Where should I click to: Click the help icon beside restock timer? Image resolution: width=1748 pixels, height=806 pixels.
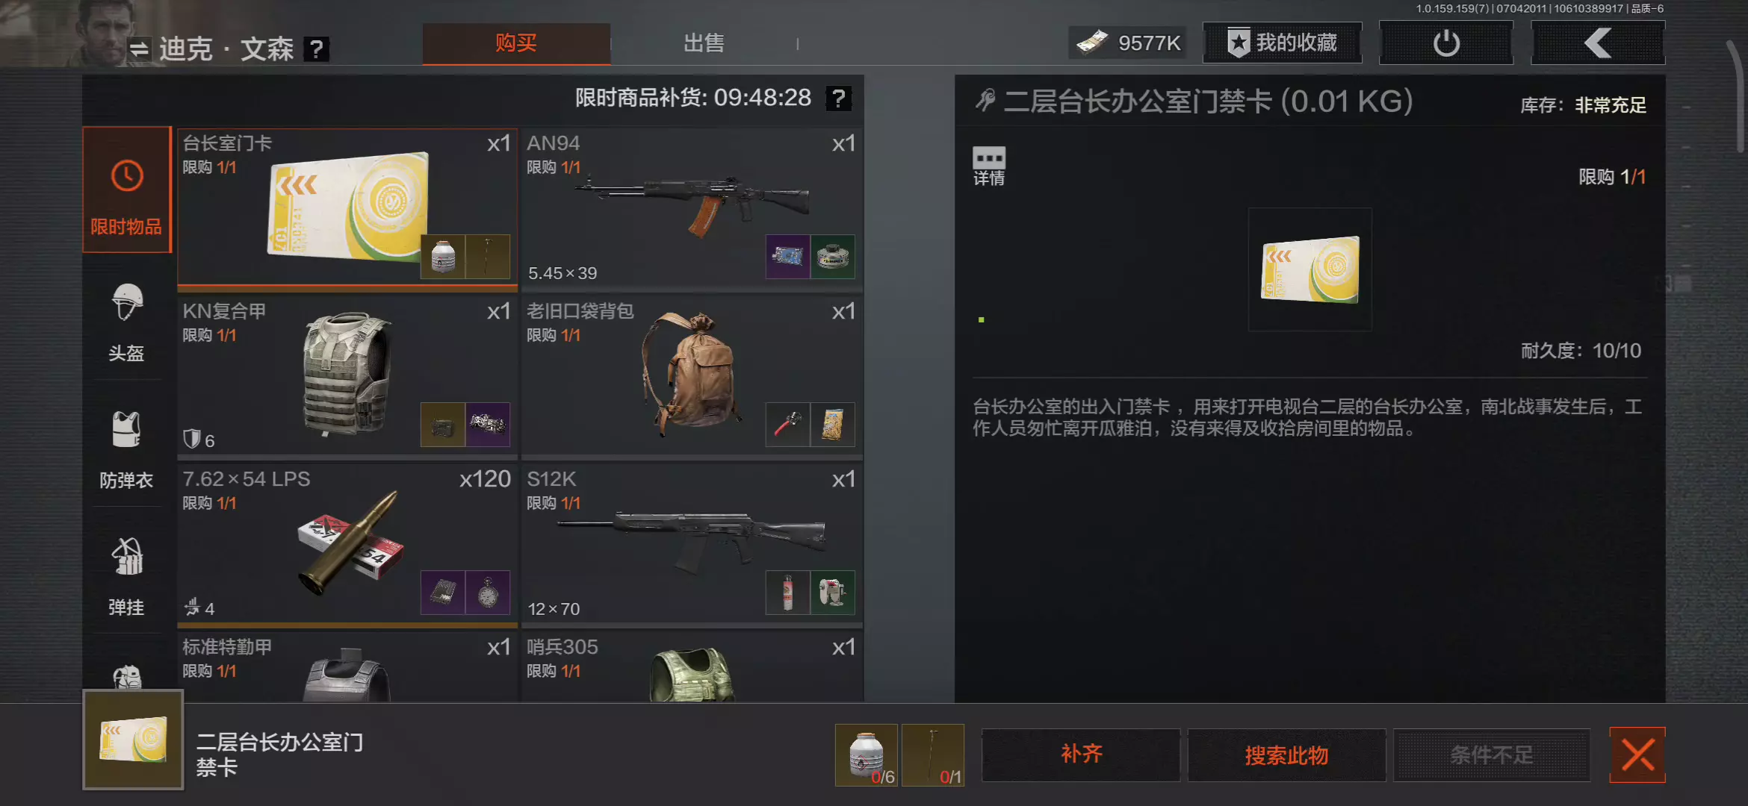pyautogui.click(x=839, y=98)
